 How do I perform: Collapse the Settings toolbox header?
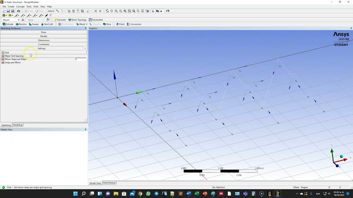click(41, 48)
